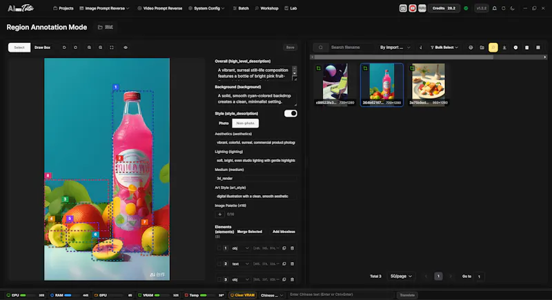Image resolution: width=552 pixels, height=300 pixels.
Task: Click the refresh icon in the title bar
Action: tap(504, 8)
